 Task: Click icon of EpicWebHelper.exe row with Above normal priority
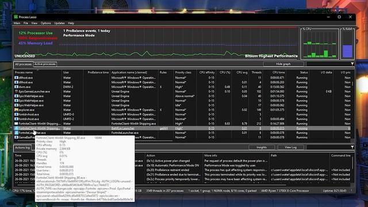17,96
